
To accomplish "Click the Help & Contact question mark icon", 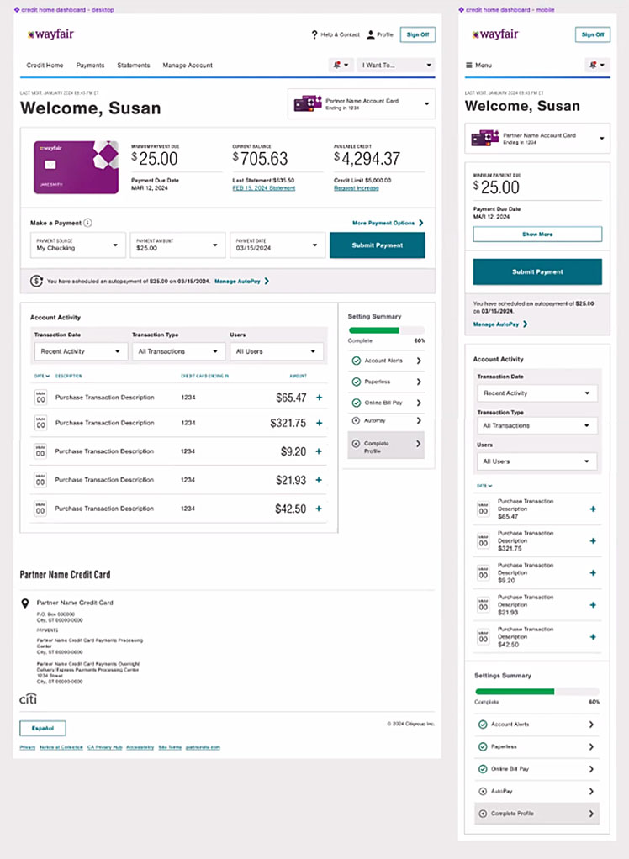I will [x=314, y=34].
